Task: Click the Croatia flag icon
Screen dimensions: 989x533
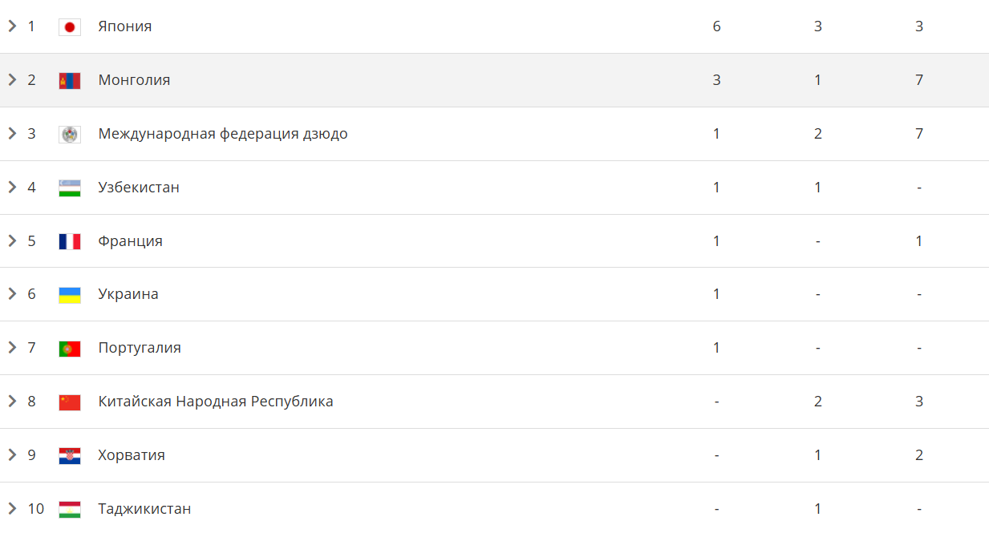Action: coord(70,456)
